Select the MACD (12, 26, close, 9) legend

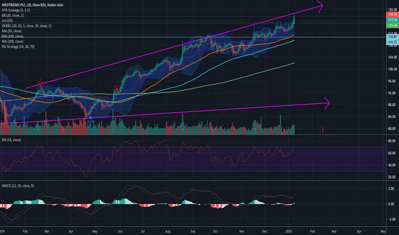point(18,186)
